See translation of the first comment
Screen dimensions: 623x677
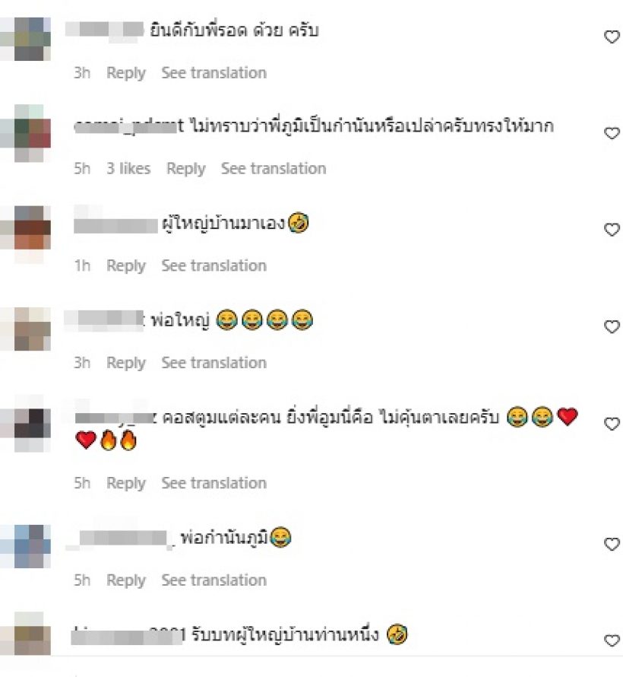point(213,72)
